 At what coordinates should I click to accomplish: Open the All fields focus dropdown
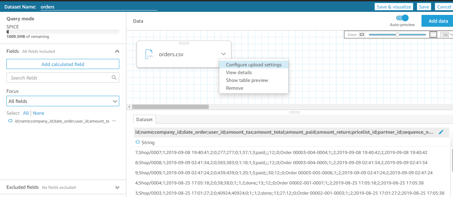63,101
